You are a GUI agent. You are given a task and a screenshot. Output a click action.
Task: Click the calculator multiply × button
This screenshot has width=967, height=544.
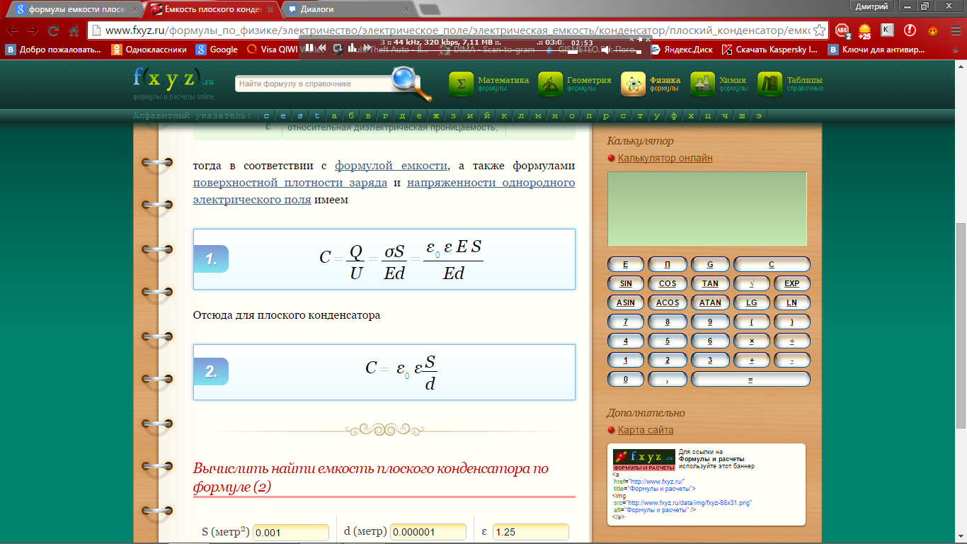[x=752, y=341]
